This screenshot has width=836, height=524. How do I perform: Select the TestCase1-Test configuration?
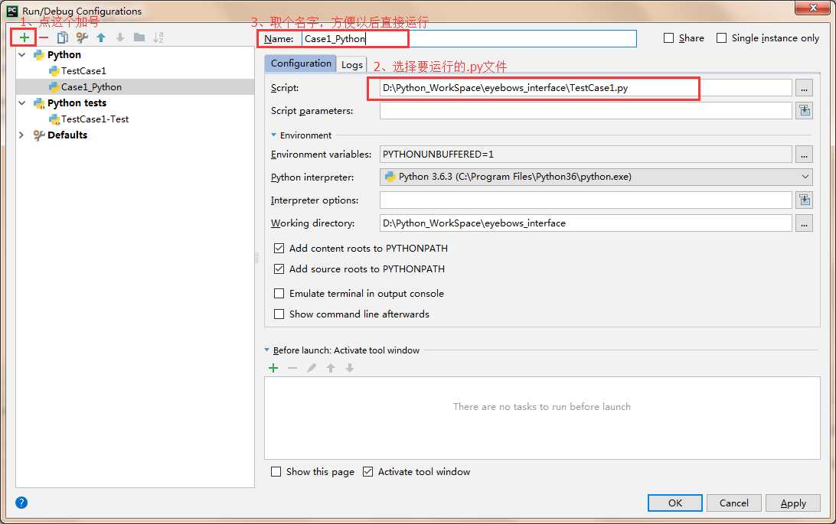pos(94,119)
